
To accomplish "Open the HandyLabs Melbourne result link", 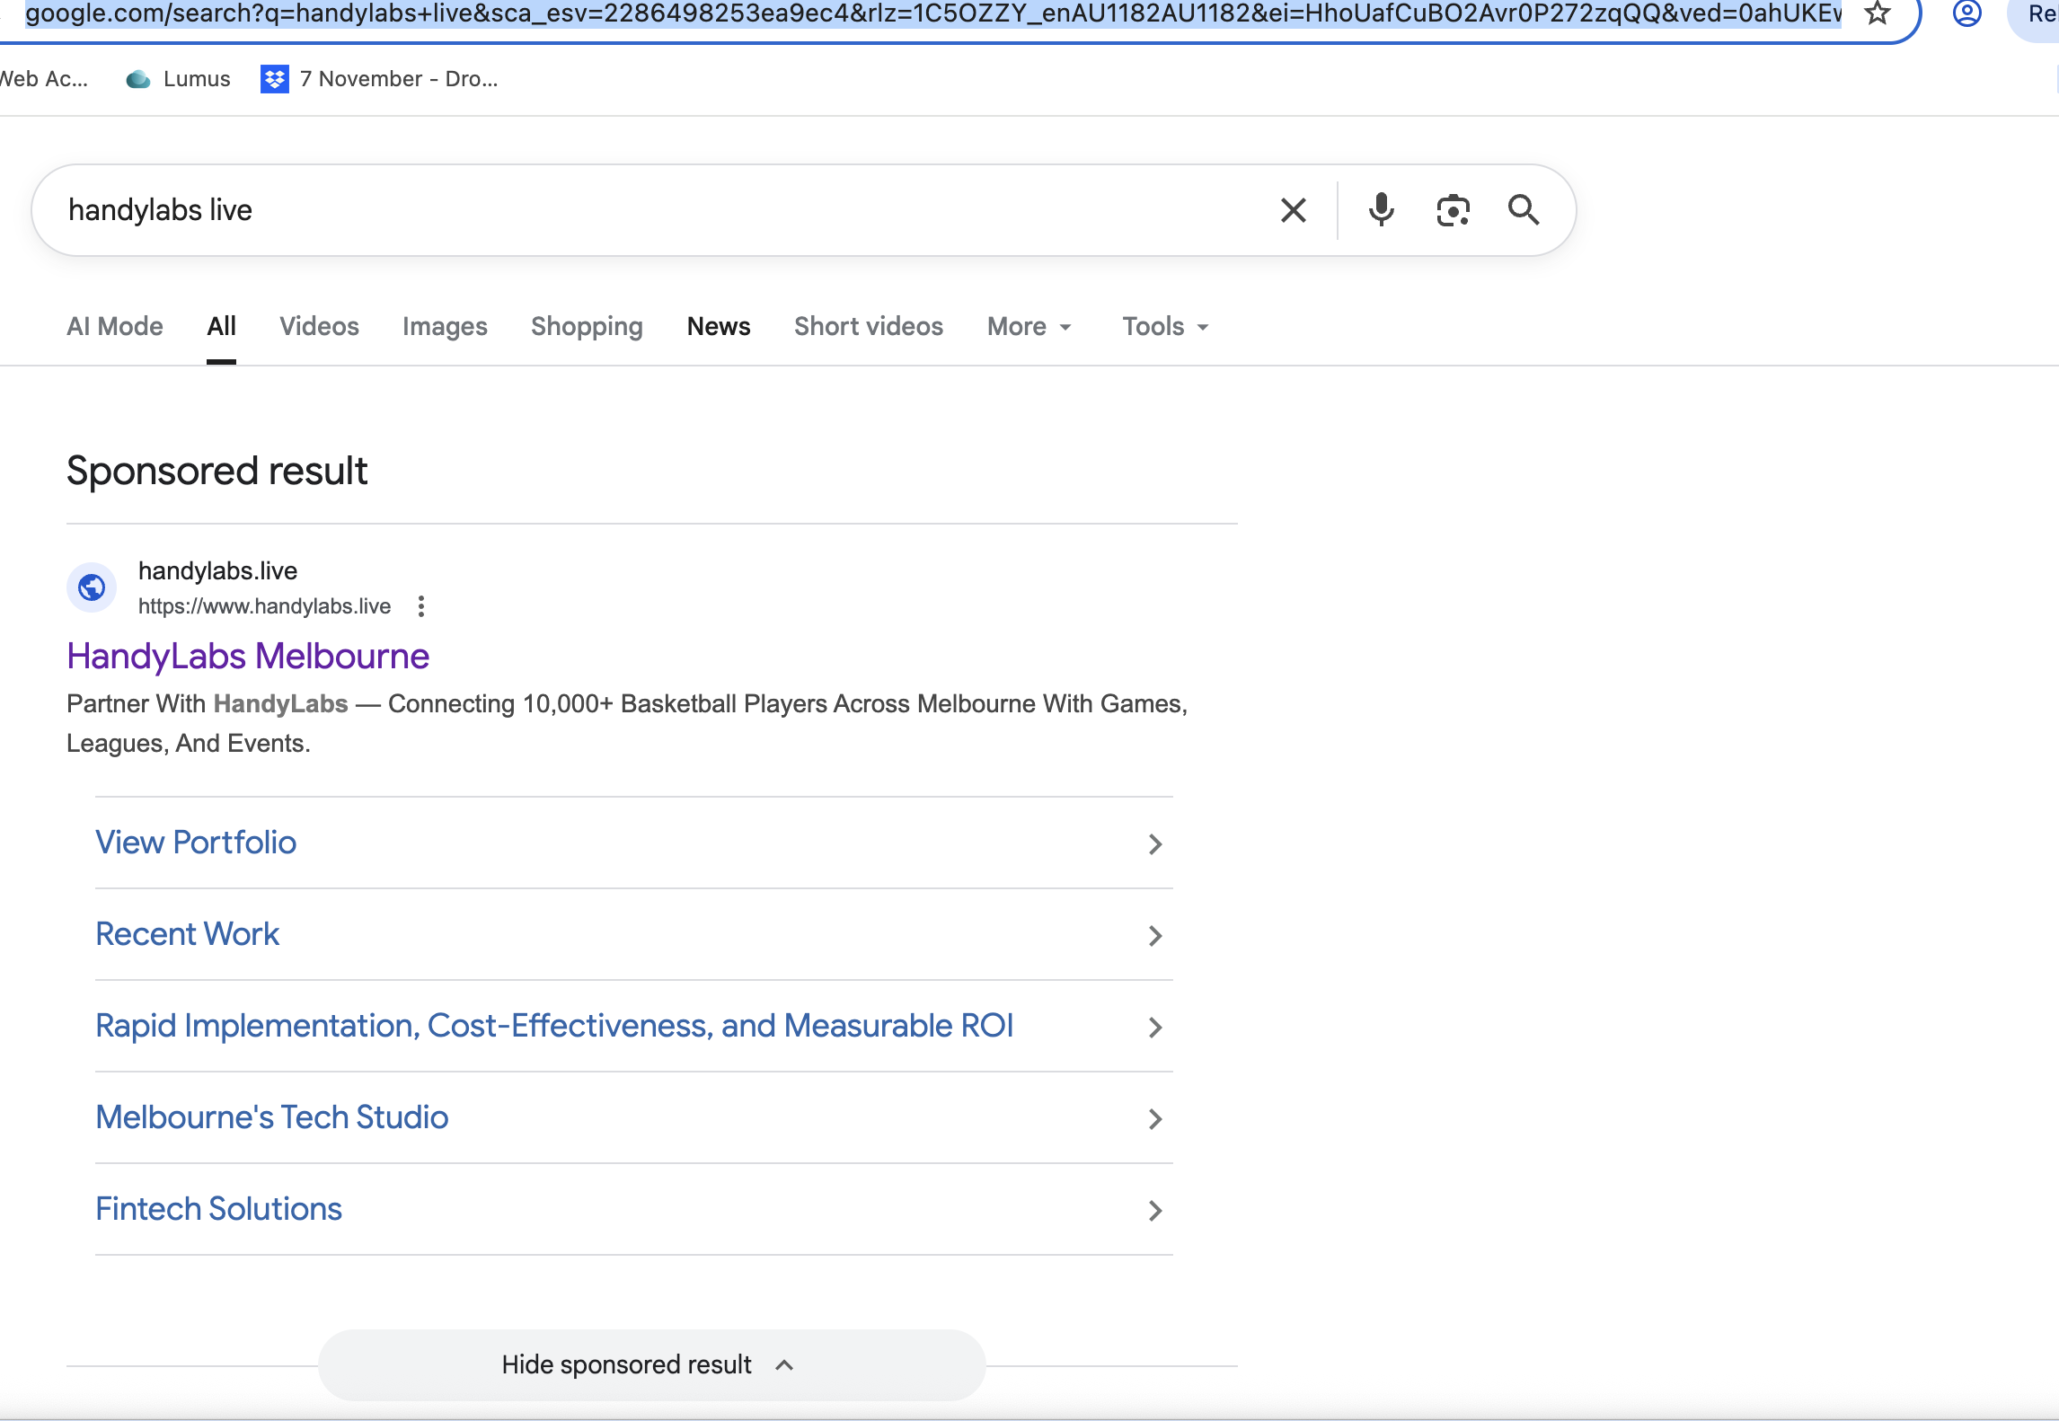I will click(x=248, y=657).
